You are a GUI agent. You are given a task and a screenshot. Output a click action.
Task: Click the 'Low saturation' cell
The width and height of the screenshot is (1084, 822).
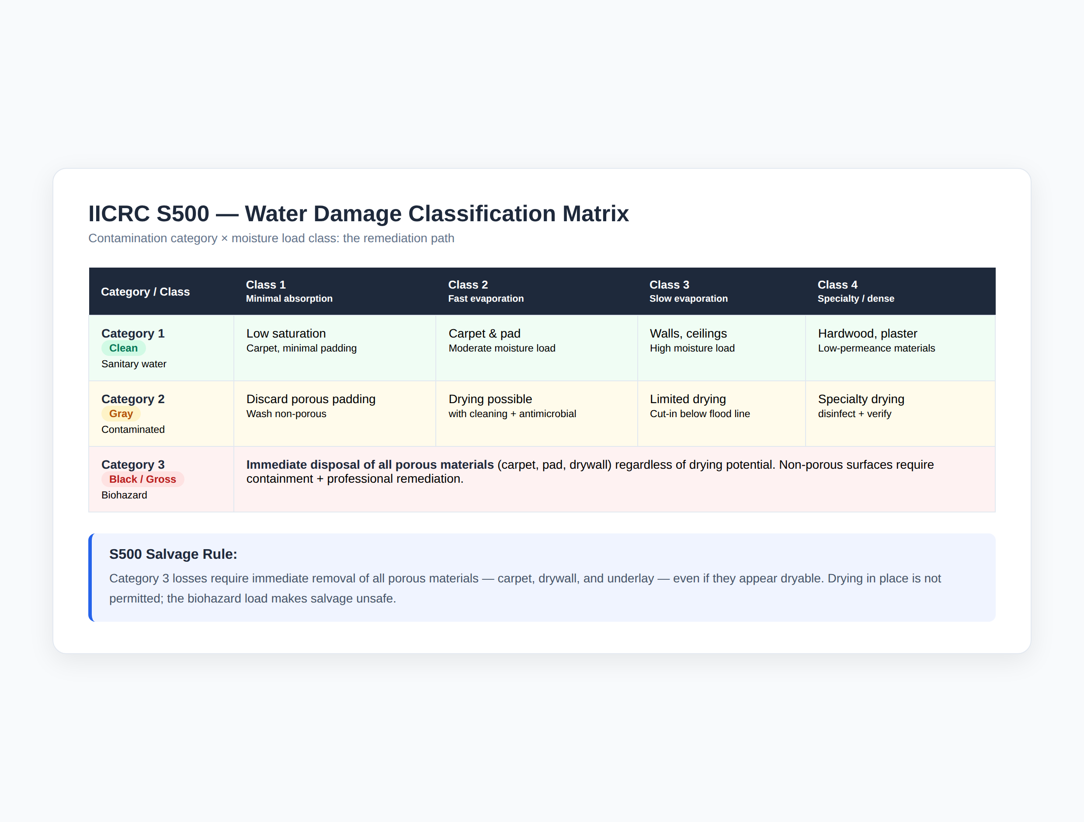(335, 348)
